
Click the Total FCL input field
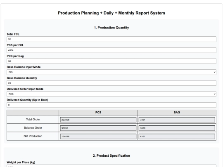click(111, 39)
